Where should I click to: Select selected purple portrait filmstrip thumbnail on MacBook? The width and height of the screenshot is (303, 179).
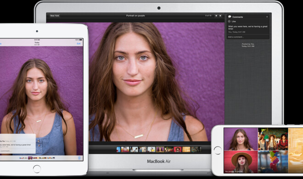(160, 150)
